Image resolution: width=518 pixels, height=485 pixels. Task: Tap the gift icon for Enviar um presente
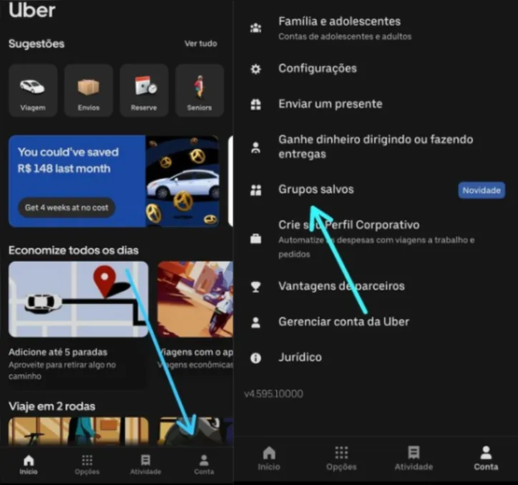pyautogui.click(x=255, y=104)
